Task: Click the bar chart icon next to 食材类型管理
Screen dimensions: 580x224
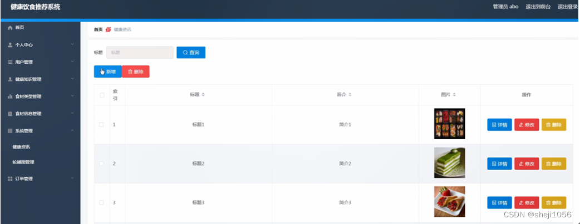Action: 10,96
